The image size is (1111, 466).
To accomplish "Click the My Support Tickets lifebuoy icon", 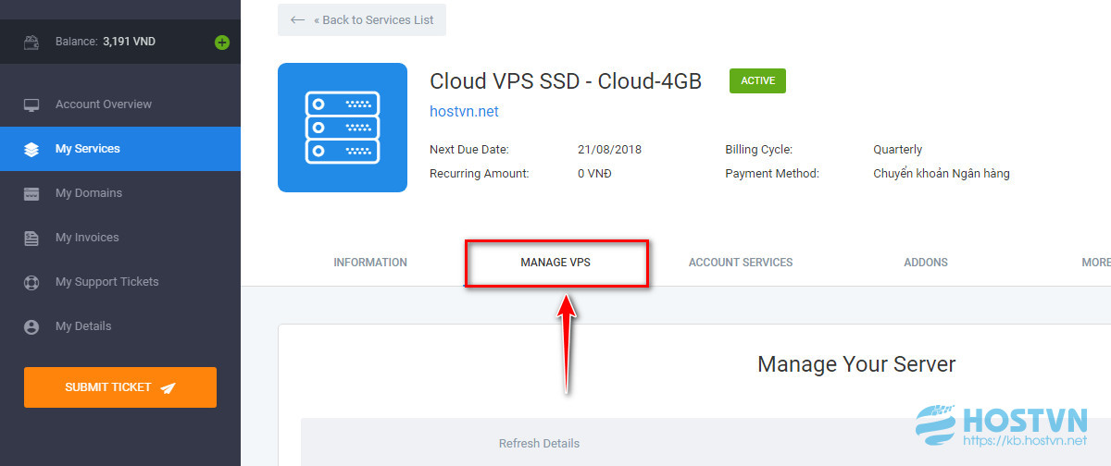I will pos(31,282).
